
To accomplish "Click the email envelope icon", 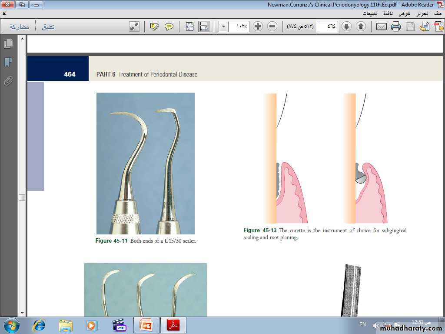I will point(381,27).
